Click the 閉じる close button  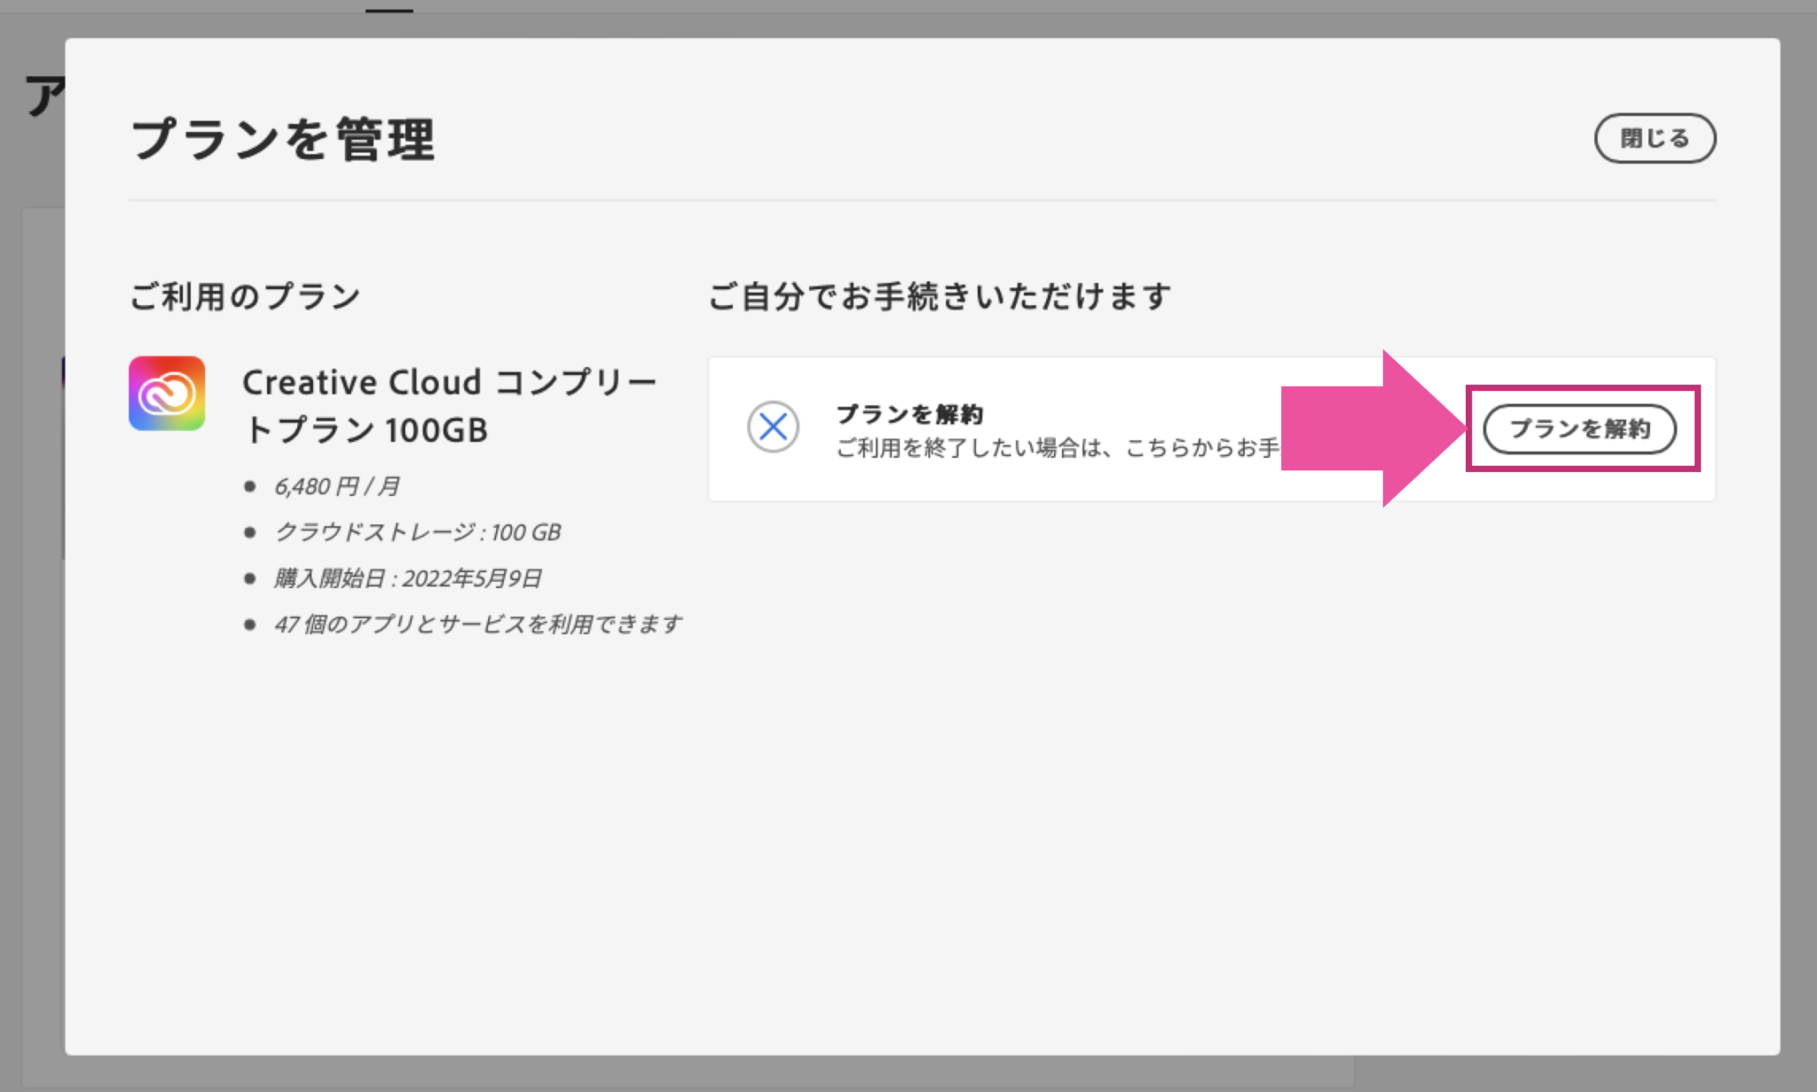(x=1655, y=138)
